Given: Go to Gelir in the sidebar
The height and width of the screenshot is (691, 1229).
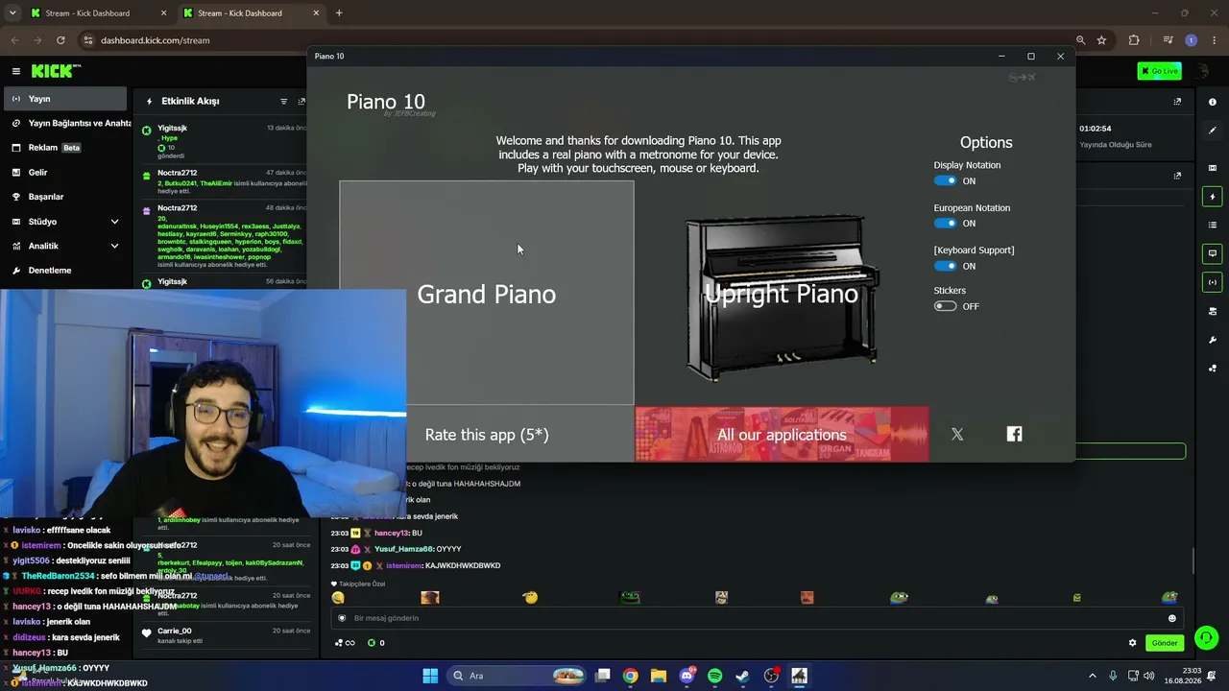Looking at the screenshot, I should (x=63, y=173).
